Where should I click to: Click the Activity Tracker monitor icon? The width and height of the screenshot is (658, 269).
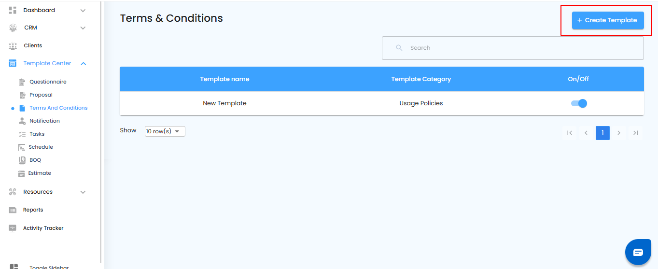tap(13, 228)
